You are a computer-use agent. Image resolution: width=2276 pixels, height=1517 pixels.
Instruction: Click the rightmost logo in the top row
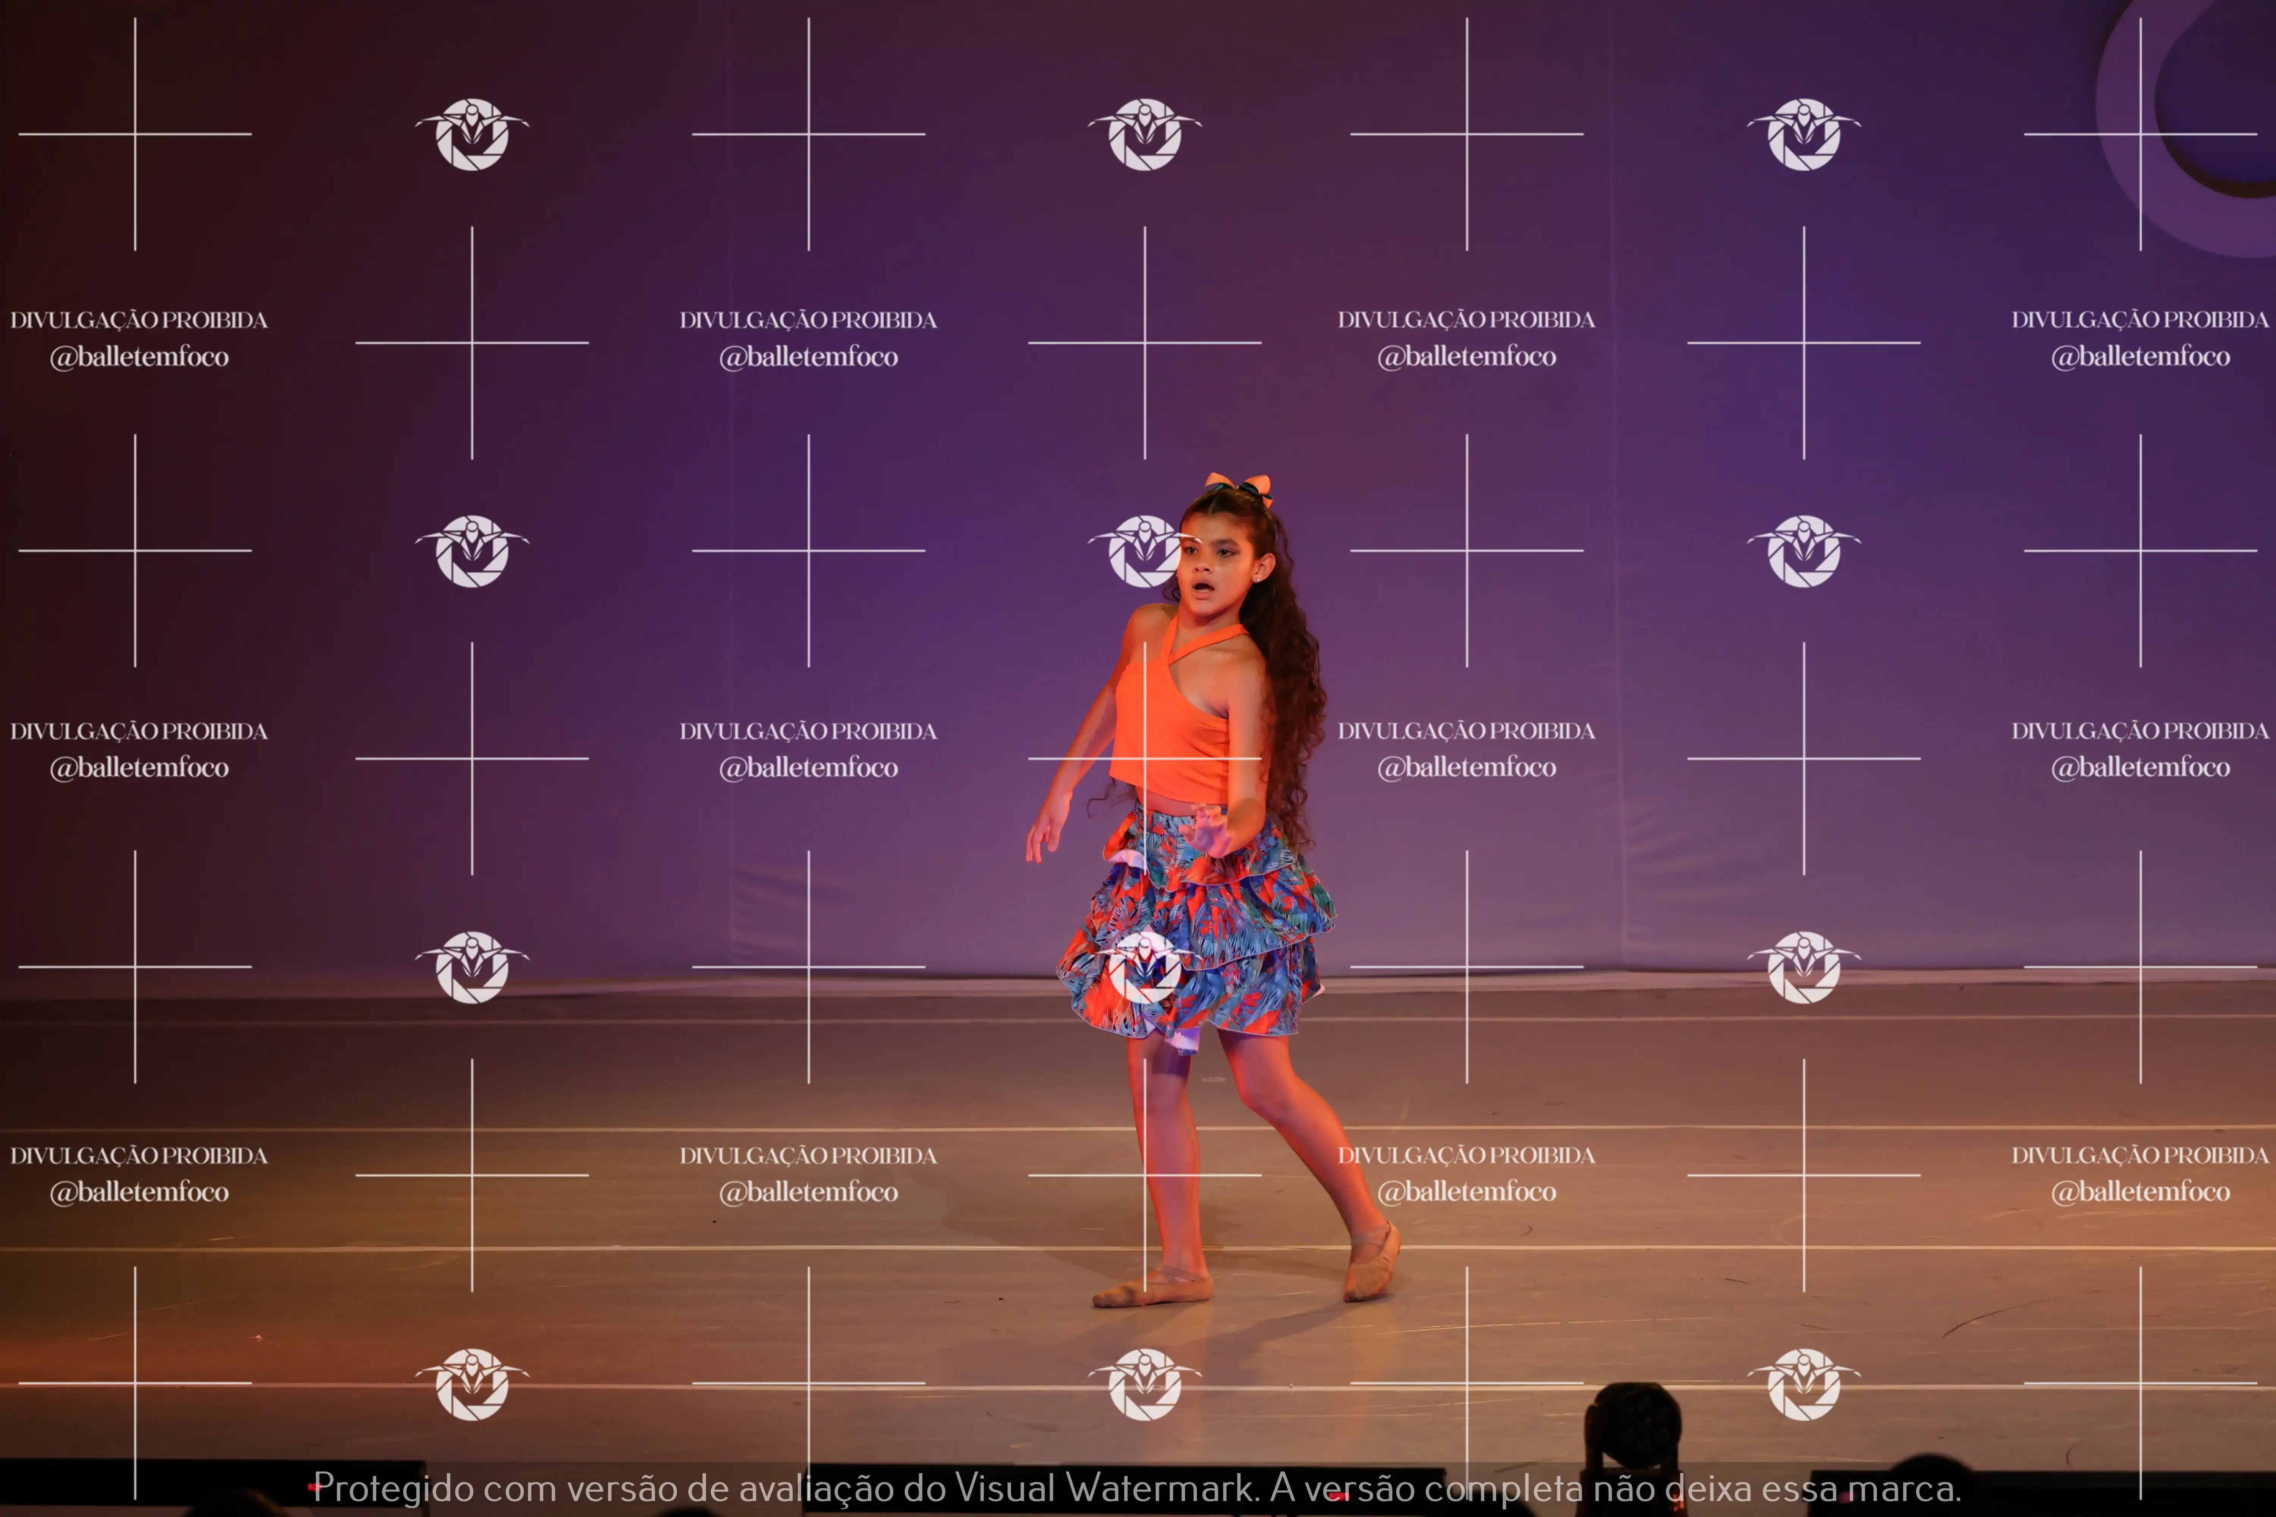tap(1804, 135)
